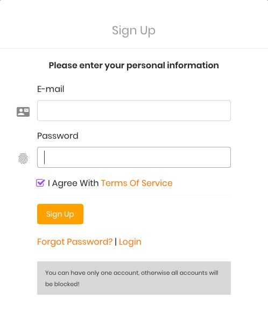Click the 'I Agree With' label text
The height and width of the screenshot is (334, 268).
pos(73,183)
